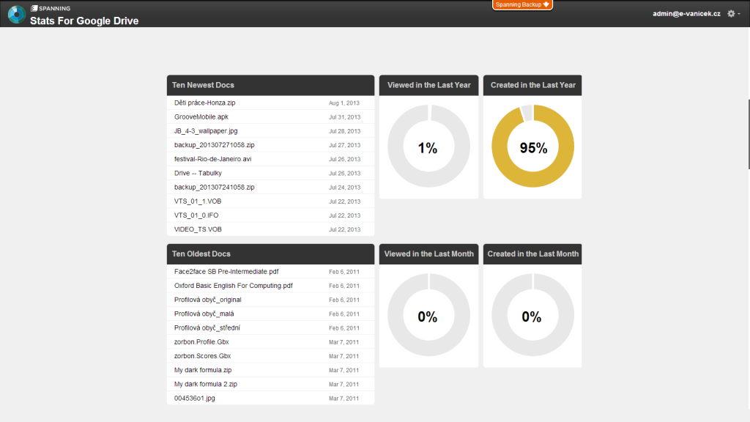Click the Ten Newest Docs header
This screenshot has width=750, height=422.
(270, 85)
